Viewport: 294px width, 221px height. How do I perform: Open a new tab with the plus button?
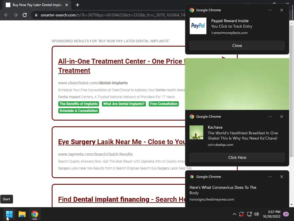(x=78, y=5)
